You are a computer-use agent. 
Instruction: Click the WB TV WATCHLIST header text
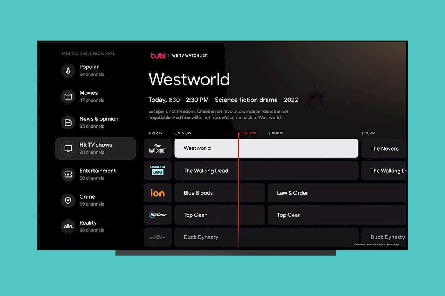[x=189, y=55]
